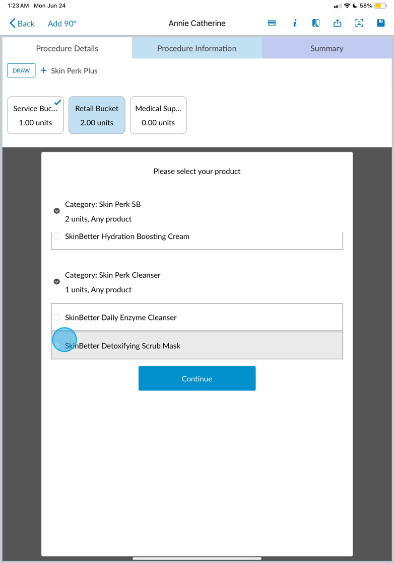
Task: Select SkinBetter Daily Enzyme Cleanser radio
Action: click(x=57, y=317)
